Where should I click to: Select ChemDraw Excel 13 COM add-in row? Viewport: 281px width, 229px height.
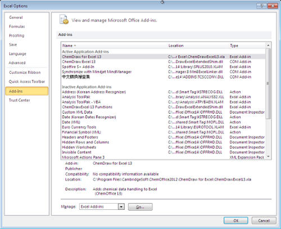[x=164, y=62]
